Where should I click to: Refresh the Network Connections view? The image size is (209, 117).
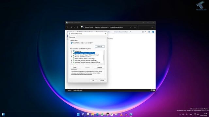135,27
